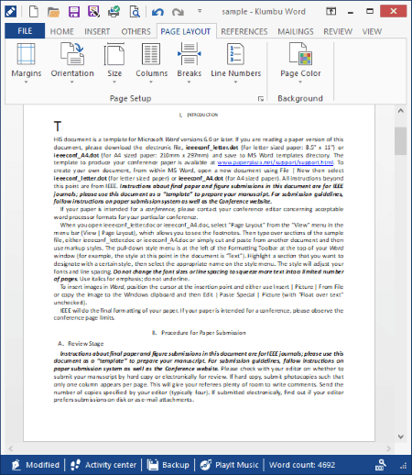Click the Activity center footprints icon
Screen dimensions: 412x475
tap(75, 465)
